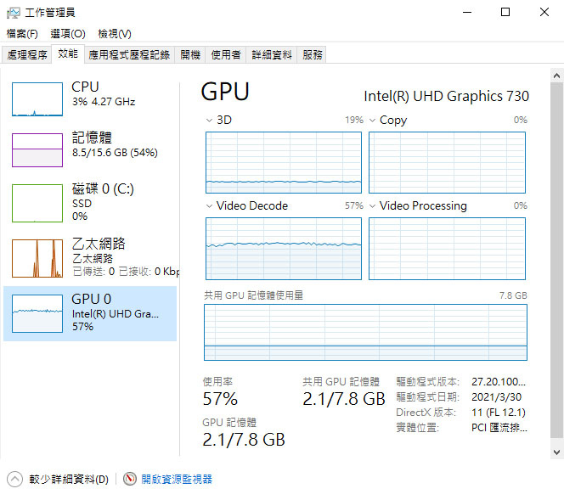Select the 磁碟 0 (C:) disk thumbnail
Viewport: 564px width, 500px height.
37,203
